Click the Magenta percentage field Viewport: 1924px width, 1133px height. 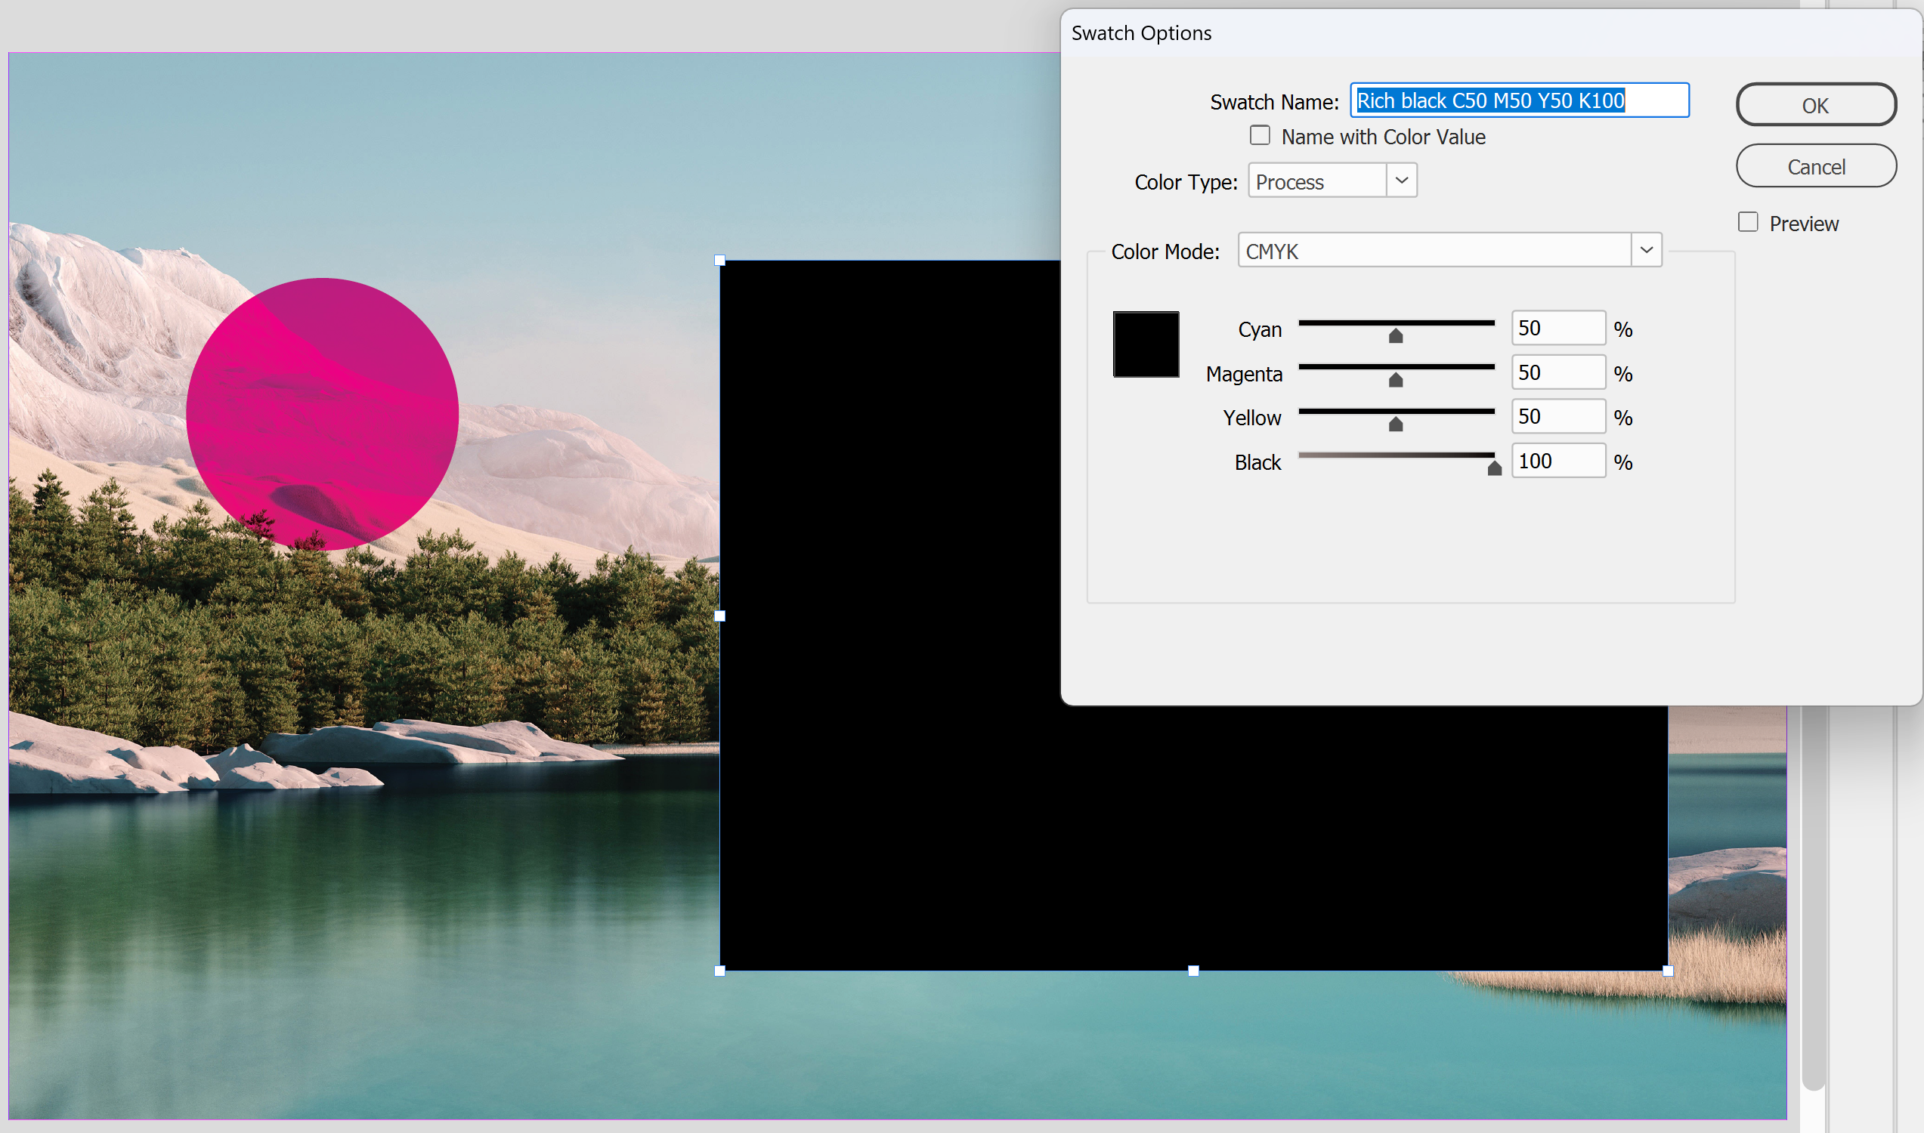[1557, 372]
